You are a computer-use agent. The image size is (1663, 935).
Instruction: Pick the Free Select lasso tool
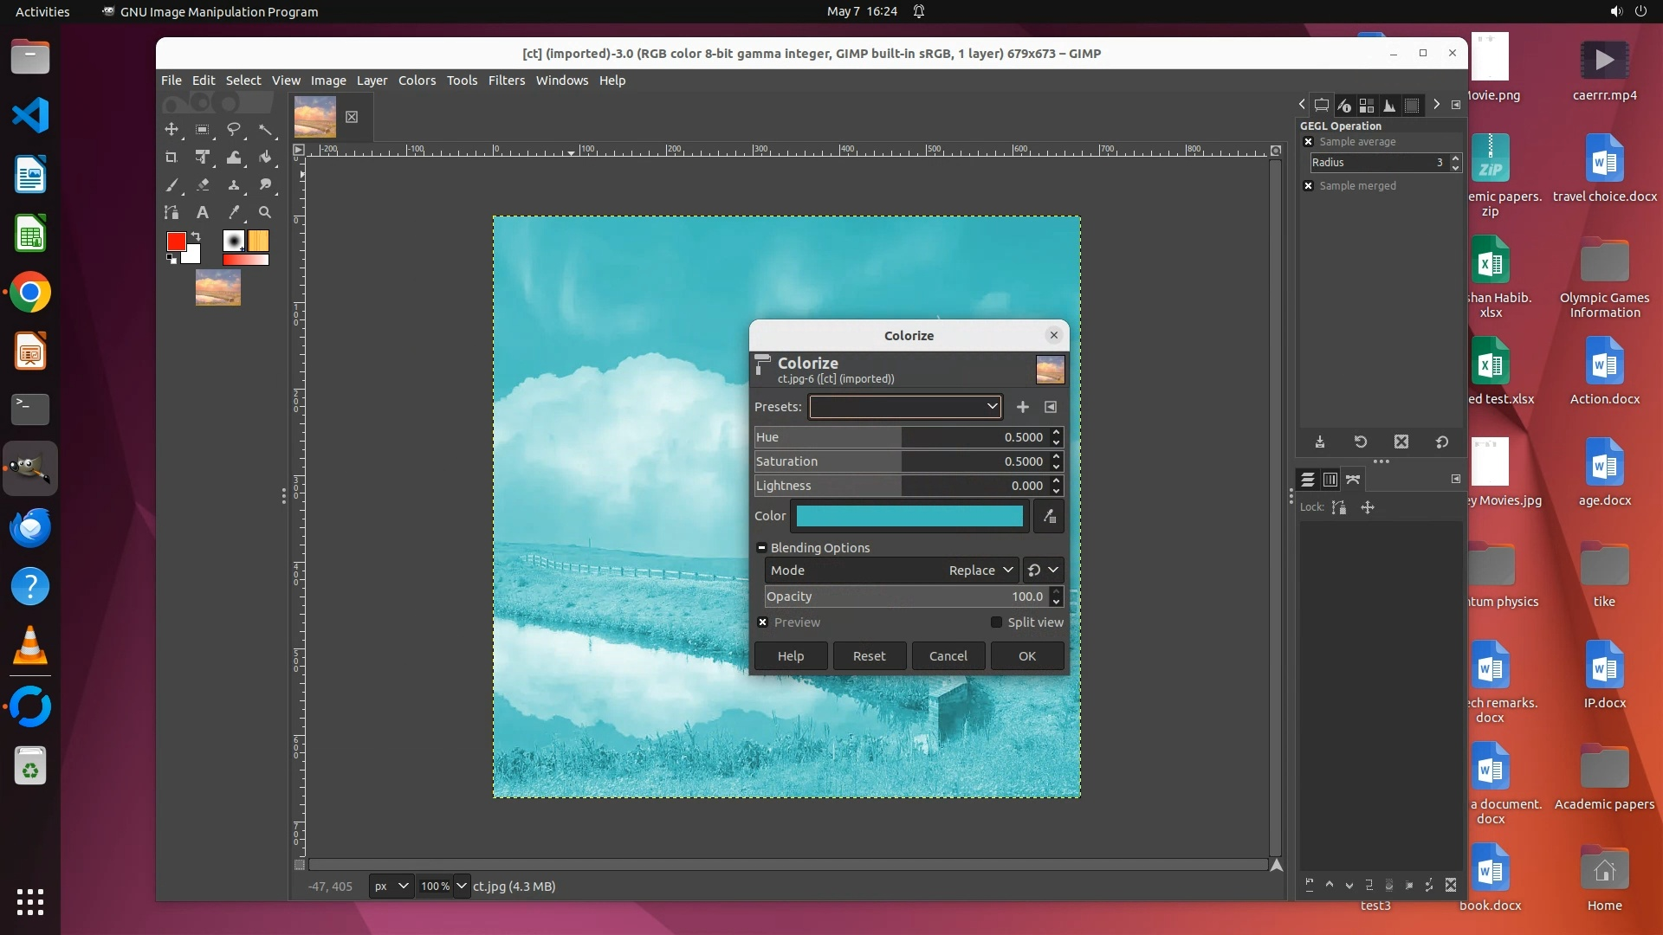[234, 129]
